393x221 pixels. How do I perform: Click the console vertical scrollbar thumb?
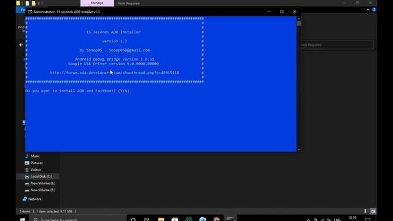[x=299, y=23]
